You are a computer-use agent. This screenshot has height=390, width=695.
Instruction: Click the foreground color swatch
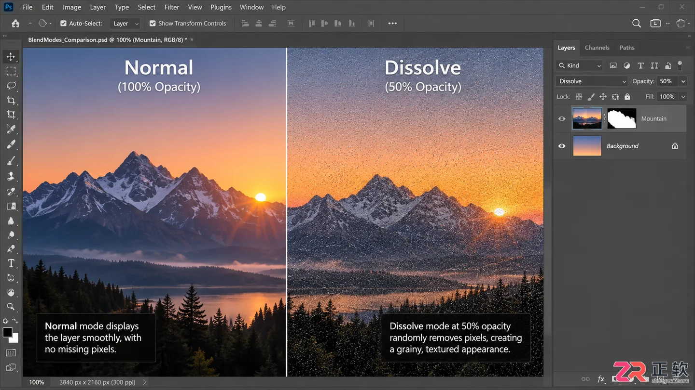[8, 332]
